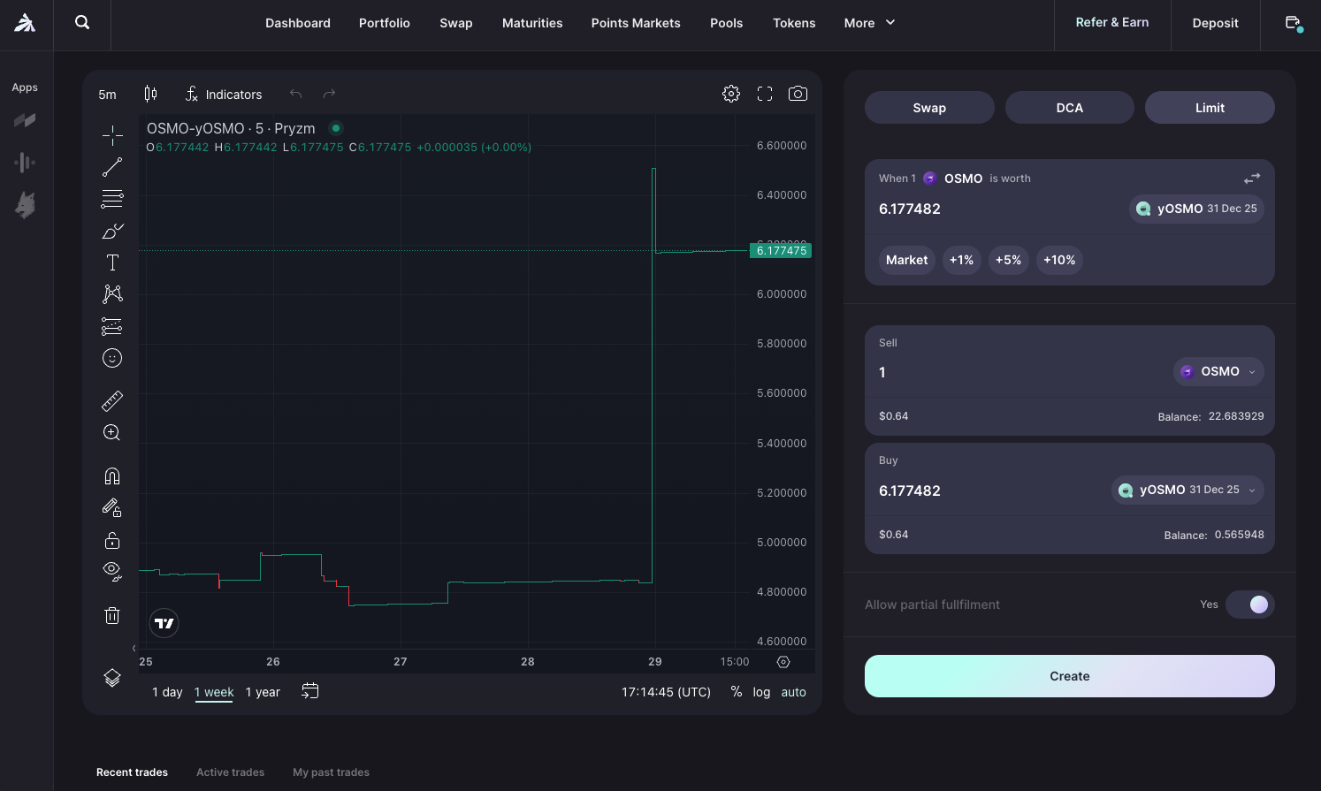Toggle lock all drawings
This screenshot has height=791, width=1321.
[x=112, y=540]
